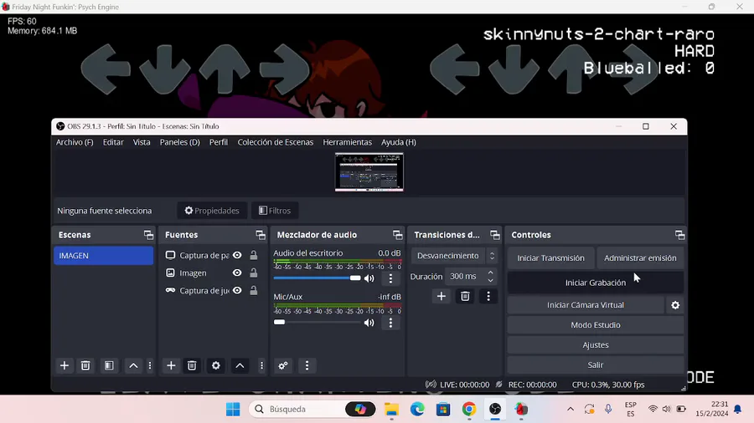Undock the Controles panel
This screenshot has width=754, height=423.
pyautogui.click(x=680, y=235)
